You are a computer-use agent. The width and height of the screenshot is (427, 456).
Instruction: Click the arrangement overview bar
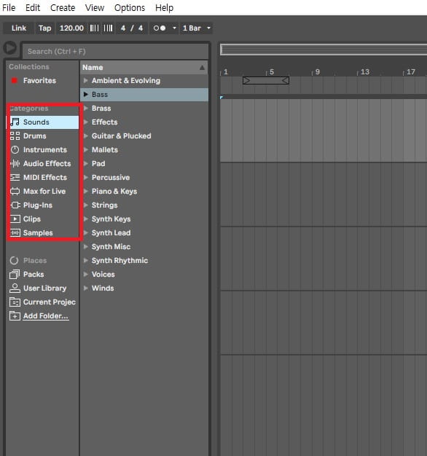(324, 50)
